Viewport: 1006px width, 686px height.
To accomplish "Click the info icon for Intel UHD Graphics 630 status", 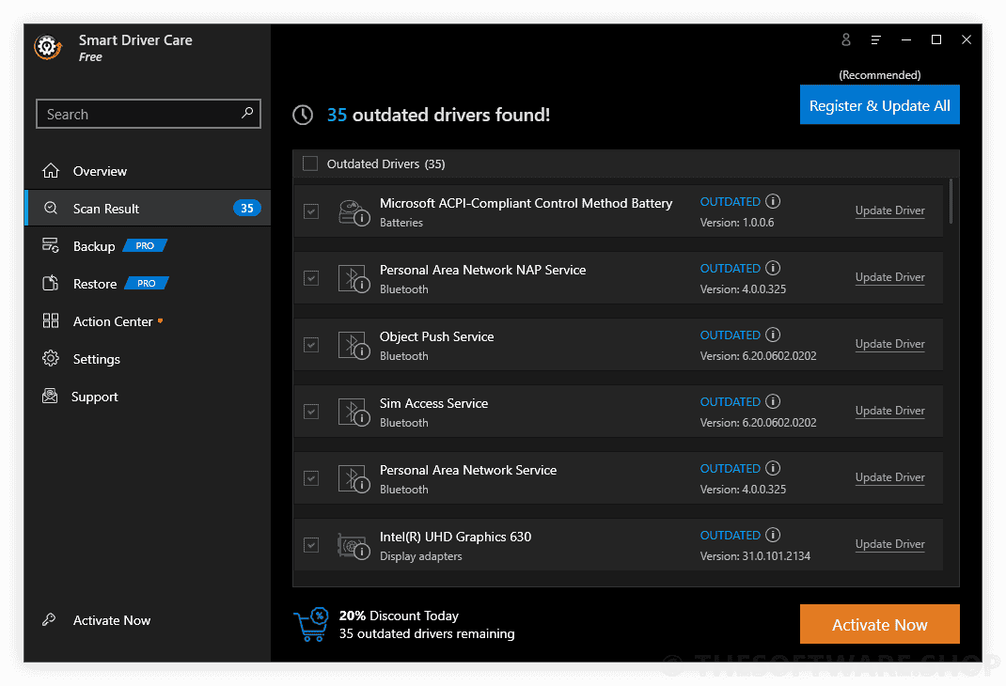I will tap(773, 535).
